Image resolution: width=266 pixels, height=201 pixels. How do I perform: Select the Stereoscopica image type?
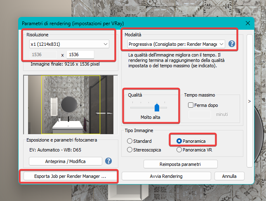129,150
